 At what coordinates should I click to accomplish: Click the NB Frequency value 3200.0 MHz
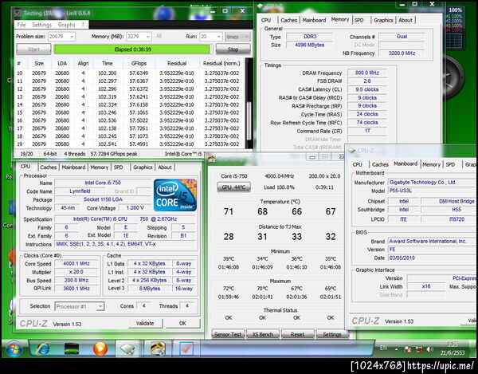pos(402,53)
